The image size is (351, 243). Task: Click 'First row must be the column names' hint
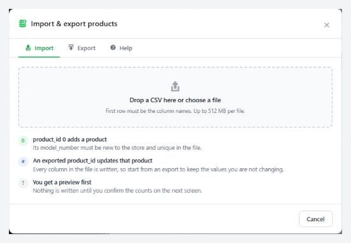(x=175, y=111)
